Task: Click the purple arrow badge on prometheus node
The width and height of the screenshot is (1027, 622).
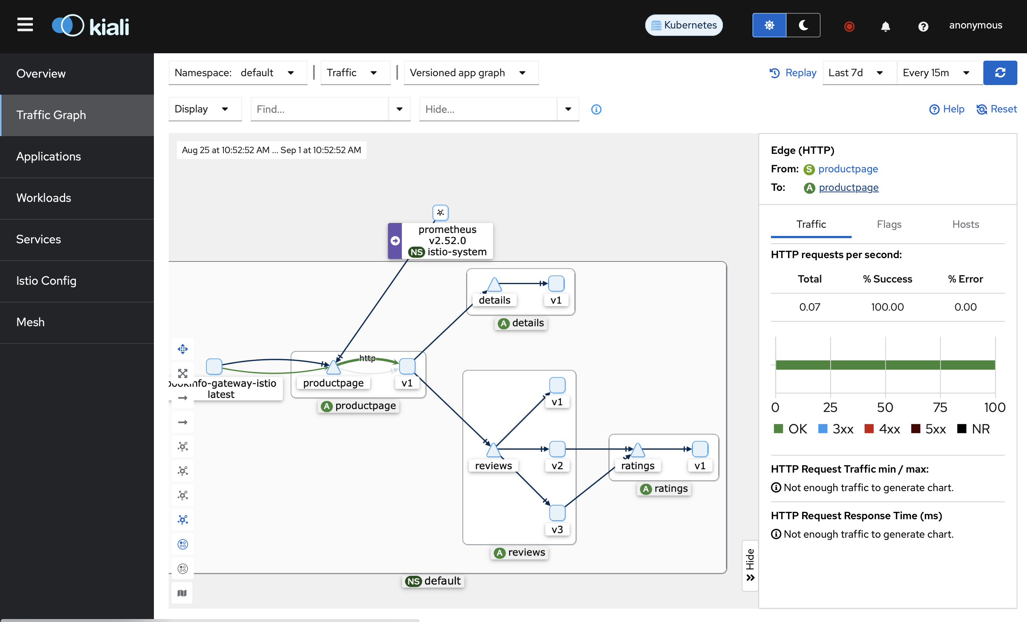Action: 395,240
